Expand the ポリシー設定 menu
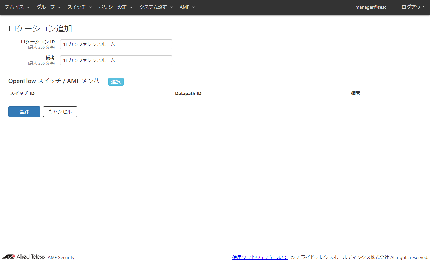The height and width of the screenshot is (261, 430). (x=115, y=7)
